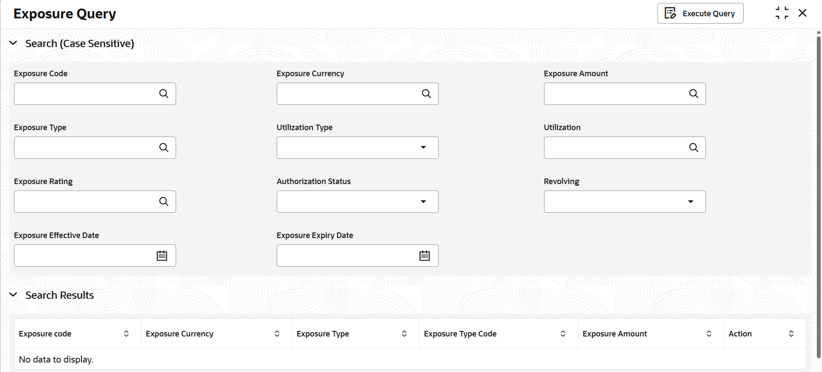Viewport: 822px width, 372px height.
Task: Sort results by the Exposure code column
Action: [x=126, y=334]
